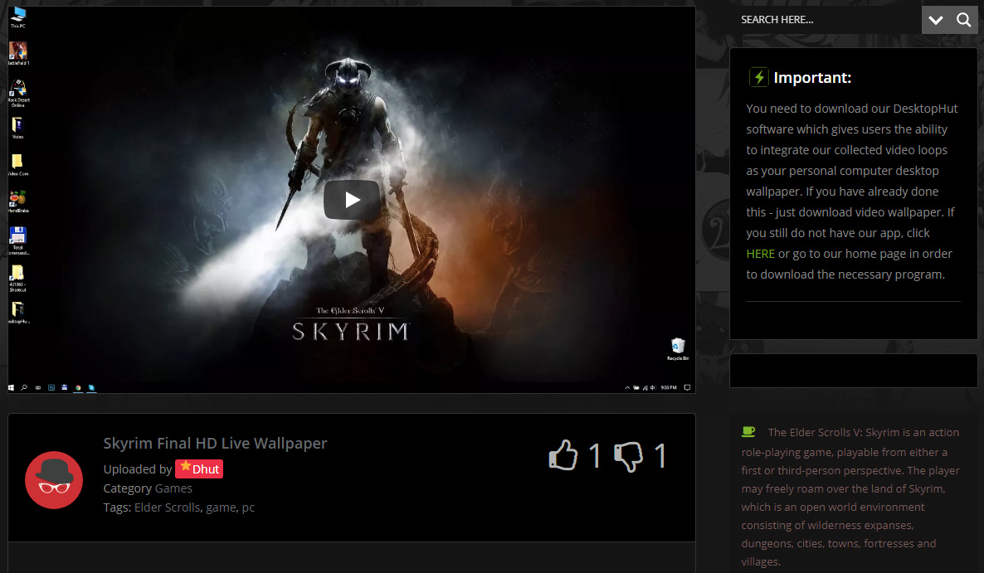
Task: Select the pc tag
Action: tap(248, 507)
